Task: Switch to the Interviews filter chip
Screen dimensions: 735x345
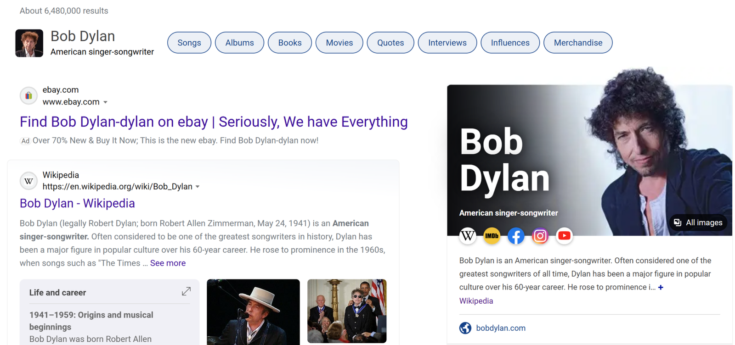Action: point(447,43)
